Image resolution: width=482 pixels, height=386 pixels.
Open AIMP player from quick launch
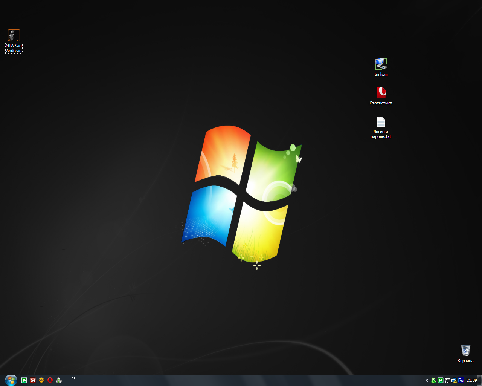pos(41,380)
